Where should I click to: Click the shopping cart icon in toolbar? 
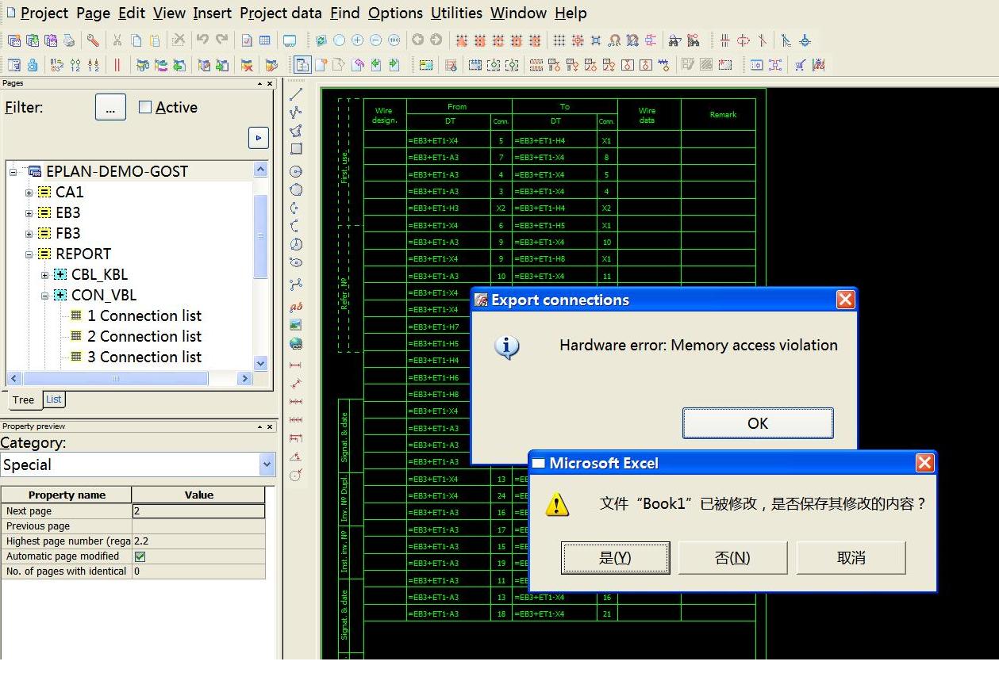800,65
